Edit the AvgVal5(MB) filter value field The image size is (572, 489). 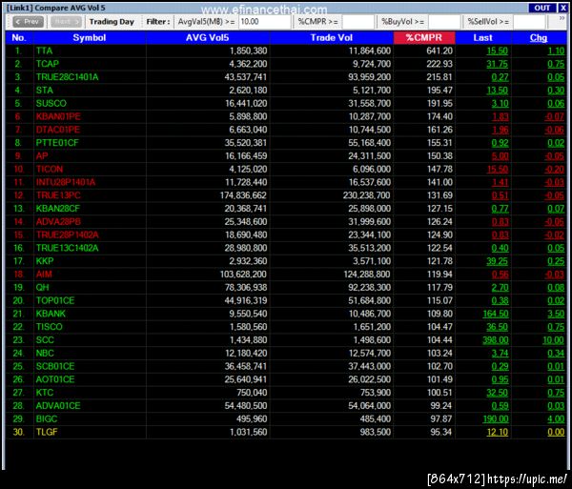[x=265, y=22]
